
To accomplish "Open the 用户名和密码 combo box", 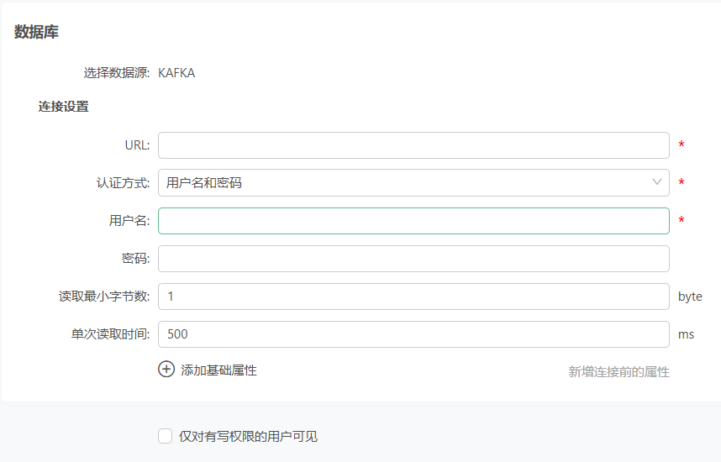I will coord(413,182).
